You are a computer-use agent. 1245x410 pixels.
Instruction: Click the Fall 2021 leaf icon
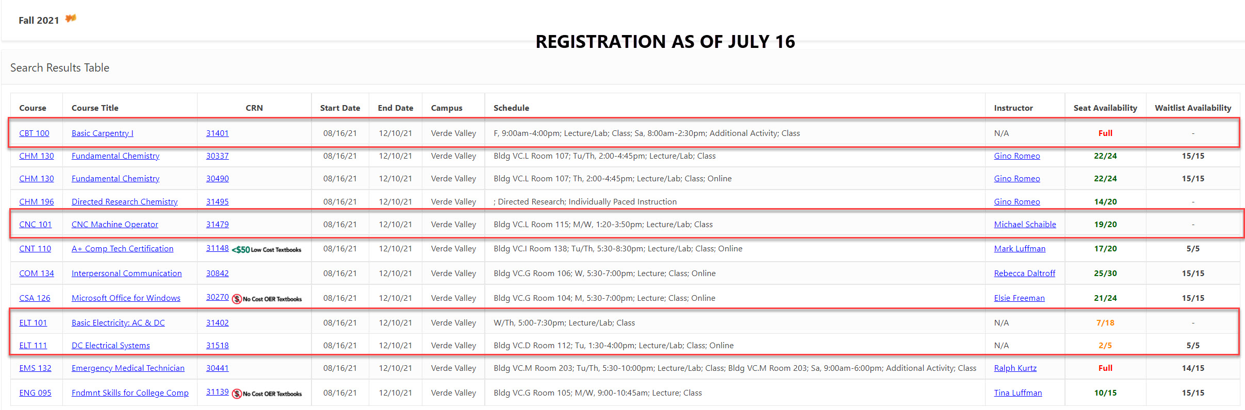coord(71,19)
